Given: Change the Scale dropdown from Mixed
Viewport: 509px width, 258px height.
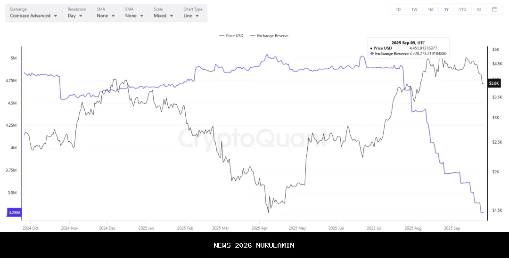Looking at the screenshot, I should click(163, 16).
